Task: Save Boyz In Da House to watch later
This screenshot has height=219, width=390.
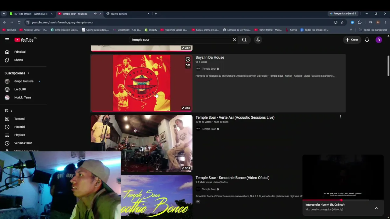Action: pos(188,59)
